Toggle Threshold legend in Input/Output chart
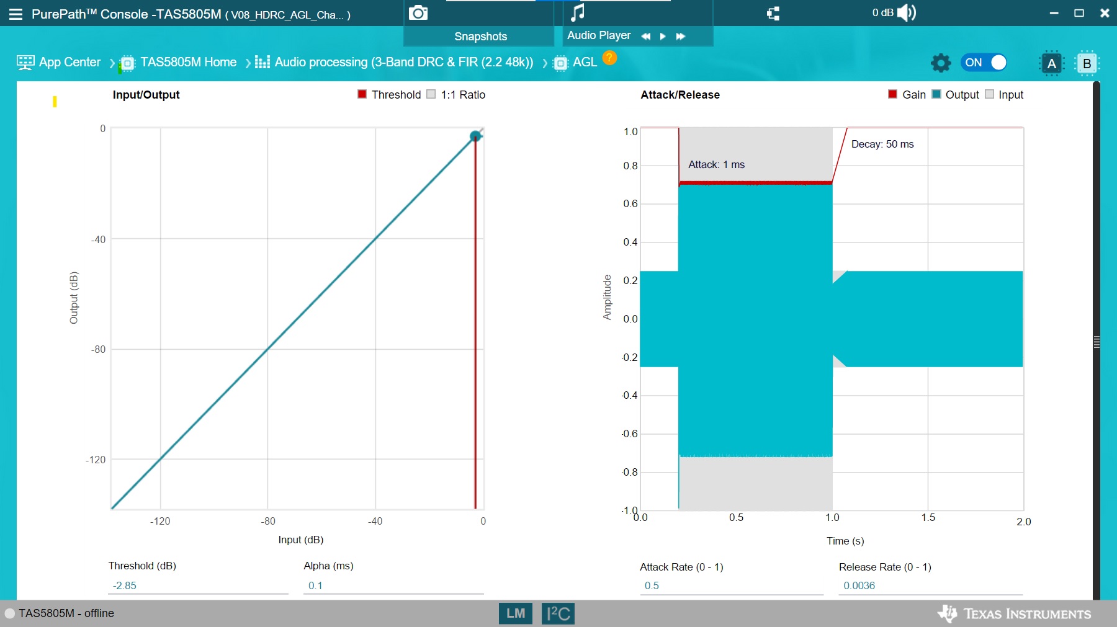Screen dimensions: 1117x627 (x=362, y=94)
